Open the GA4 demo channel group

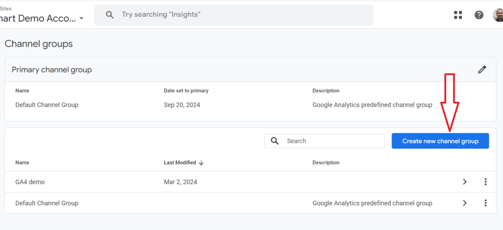click(30, 182)
